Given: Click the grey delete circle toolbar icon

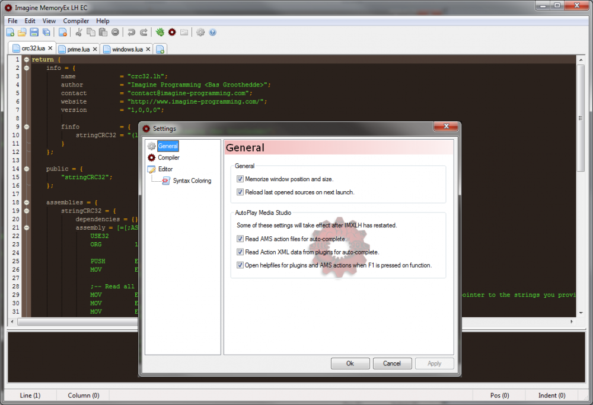Looking at the screenshot, I should (x=116, y=33).
